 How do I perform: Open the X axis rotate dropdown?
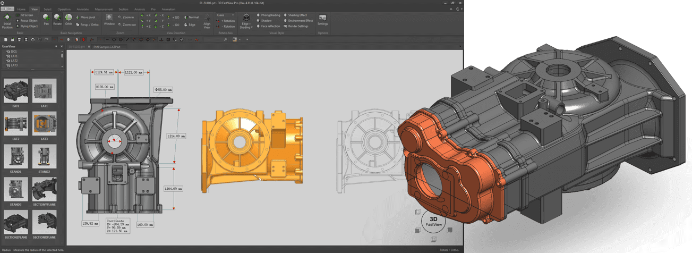click(226, 15)
